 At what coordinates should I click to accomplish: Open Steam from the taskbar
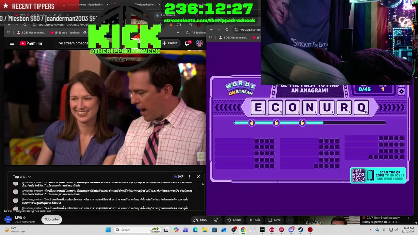[x=300, y=230]
